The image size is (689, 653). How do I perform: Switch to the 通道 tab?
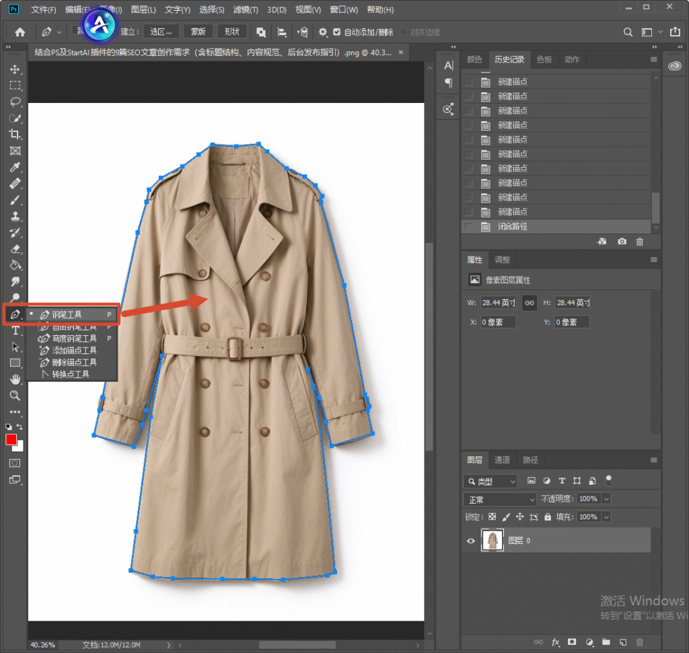point(502,460)
